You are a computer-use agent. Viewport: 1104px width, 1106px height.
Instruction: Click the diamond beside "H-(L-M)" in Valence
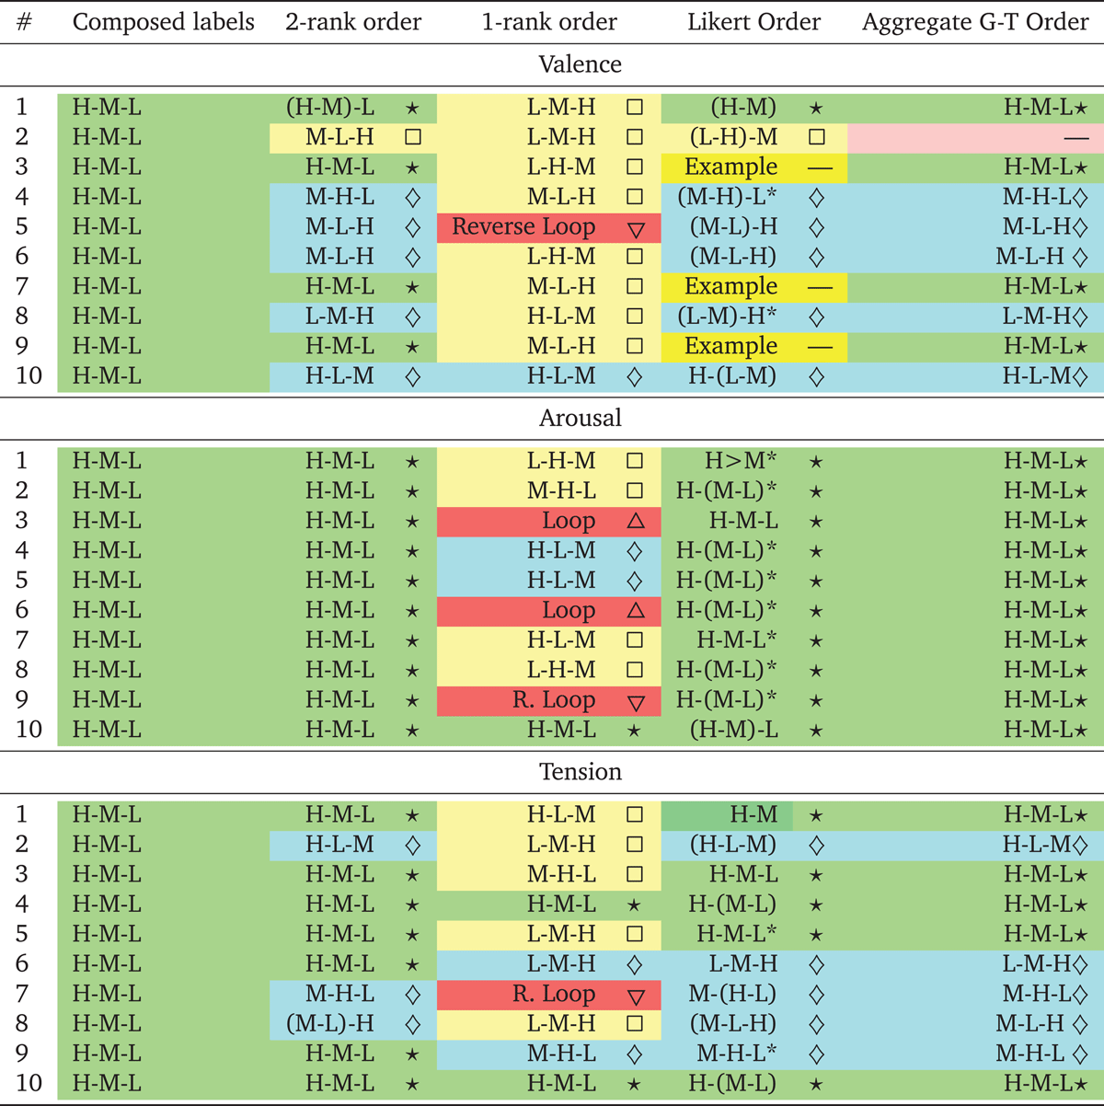tap(816, 376)
